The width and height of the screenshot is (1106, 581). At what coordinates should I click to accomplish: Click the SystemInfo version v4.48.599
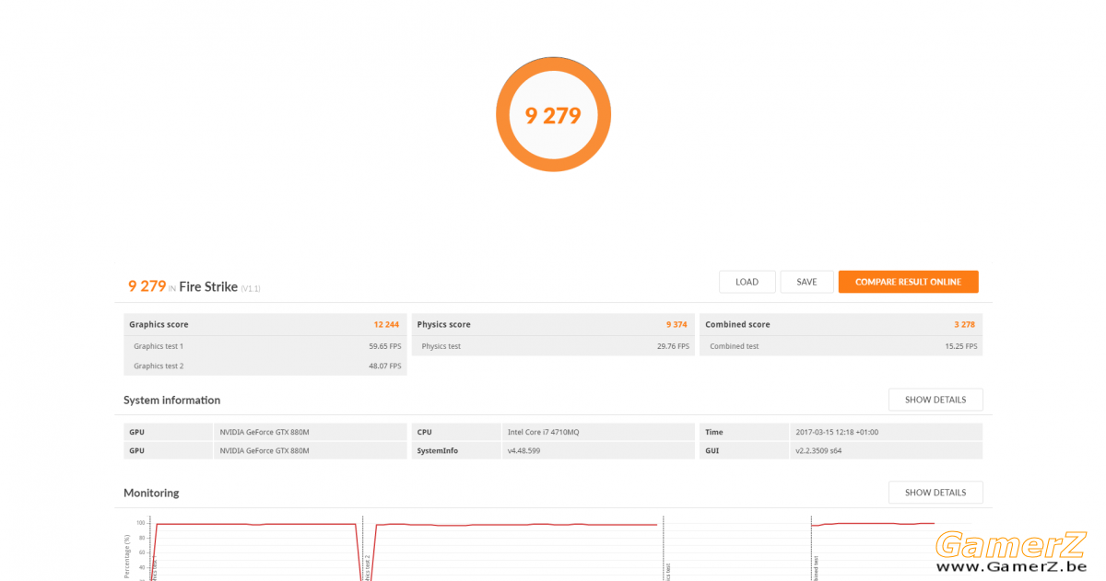pos(524,451)
